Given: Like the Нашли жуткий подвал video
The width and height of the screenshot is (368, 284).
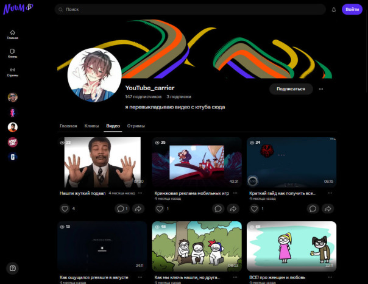Looking at the screenshot, I should 65,208.
